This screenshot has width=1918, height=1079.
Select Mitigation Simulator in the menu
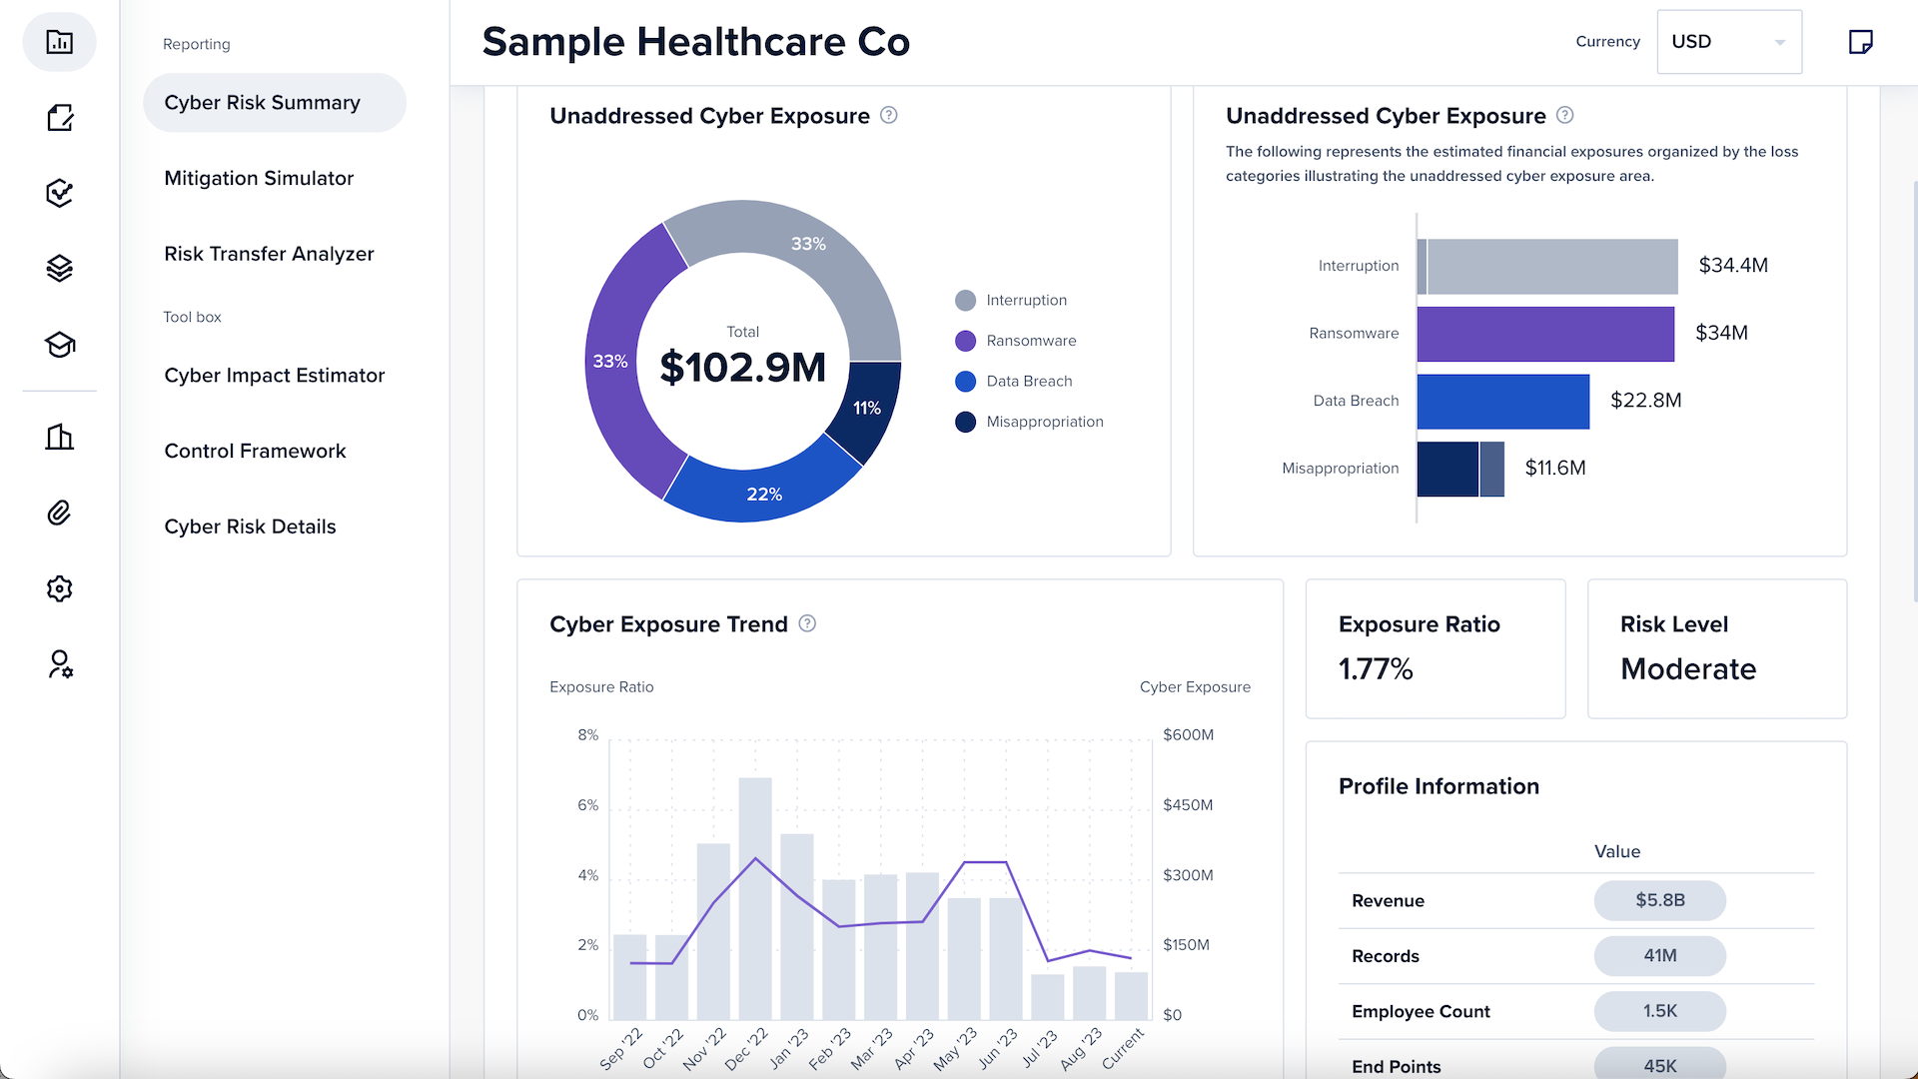[x=259, y=178]
